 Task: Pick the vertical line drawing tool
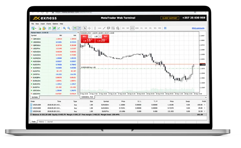point(95,28)
